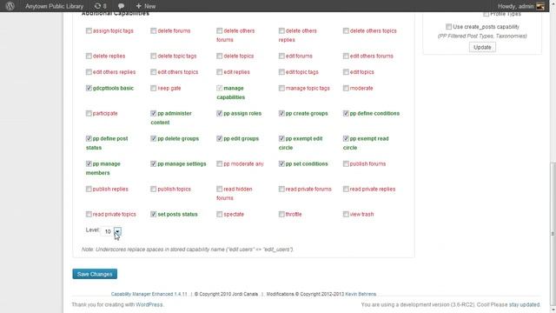Enable the publish replies capability
The image size is (556, 313).
[89, 190]
